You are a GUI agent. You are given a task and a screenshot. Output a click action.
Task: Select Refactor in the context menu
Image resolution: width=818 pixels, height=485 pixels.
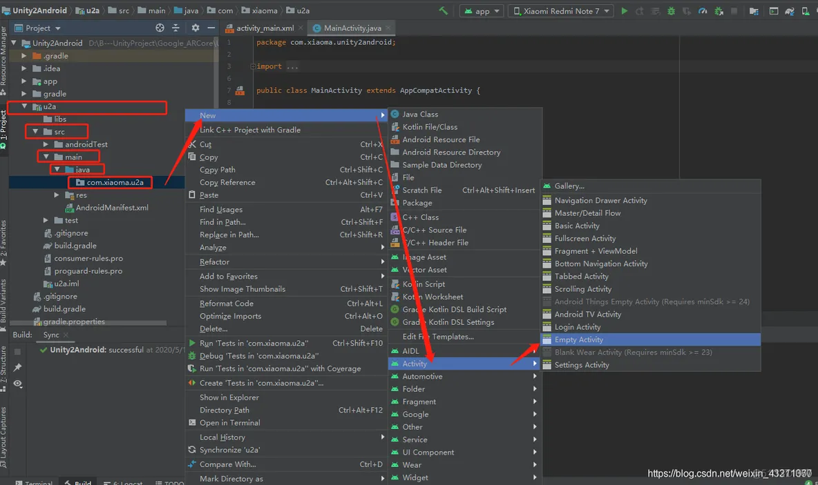pyautogui.click(x=287, y=262)
